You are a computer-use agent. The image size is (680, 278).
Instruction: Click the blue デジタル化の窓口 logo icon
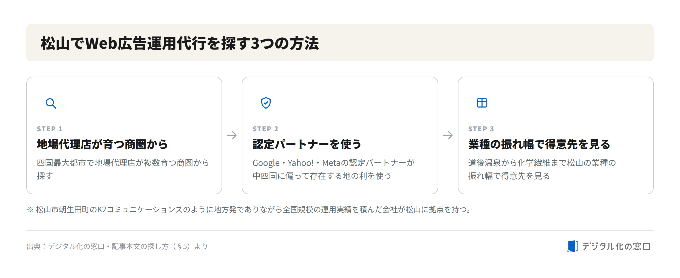tap(573, 246)
